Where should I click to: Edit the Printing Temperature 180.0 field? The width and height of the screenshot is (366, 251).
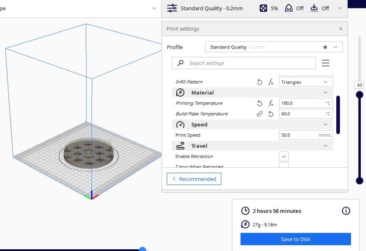click(306, 103)
